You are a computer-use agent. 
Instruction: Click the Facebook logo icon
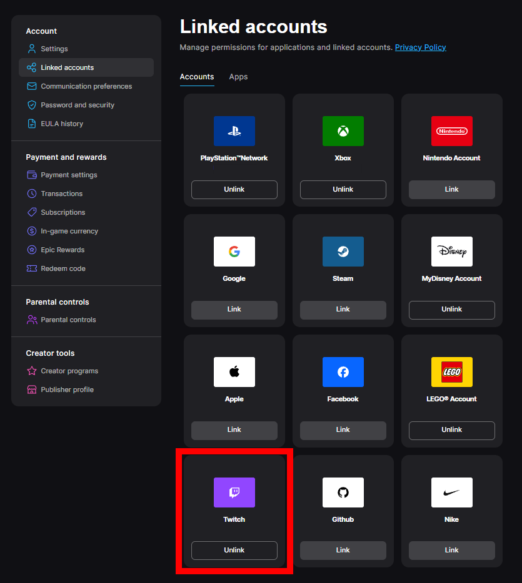coord(343,372)
